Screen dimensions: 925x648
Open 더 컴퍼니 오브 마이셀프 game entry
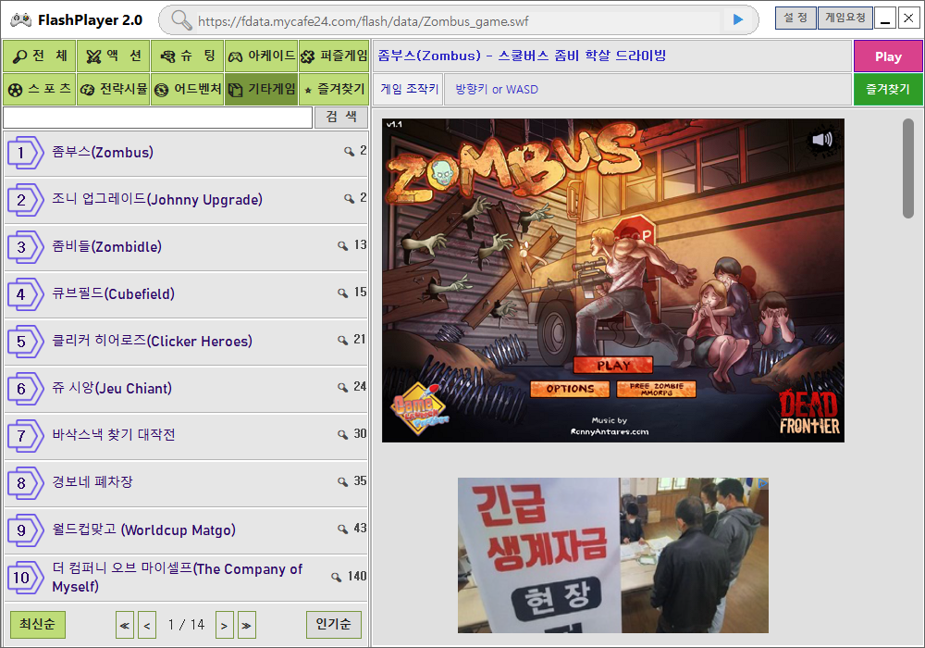point(186,578)
